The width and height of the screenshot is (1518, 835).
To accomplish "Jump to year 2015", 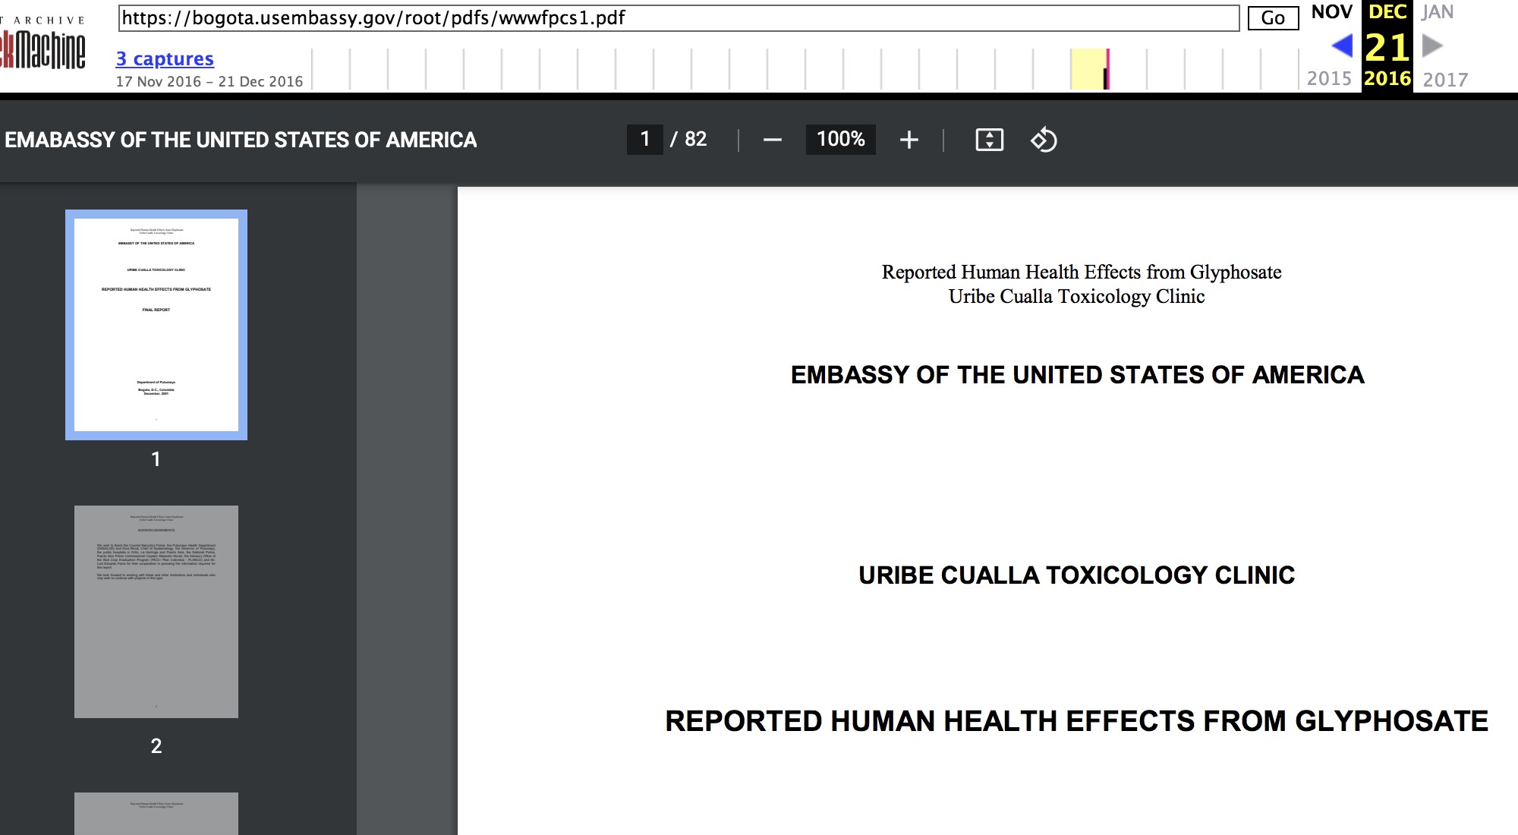I will click(x=1329, y=79).
